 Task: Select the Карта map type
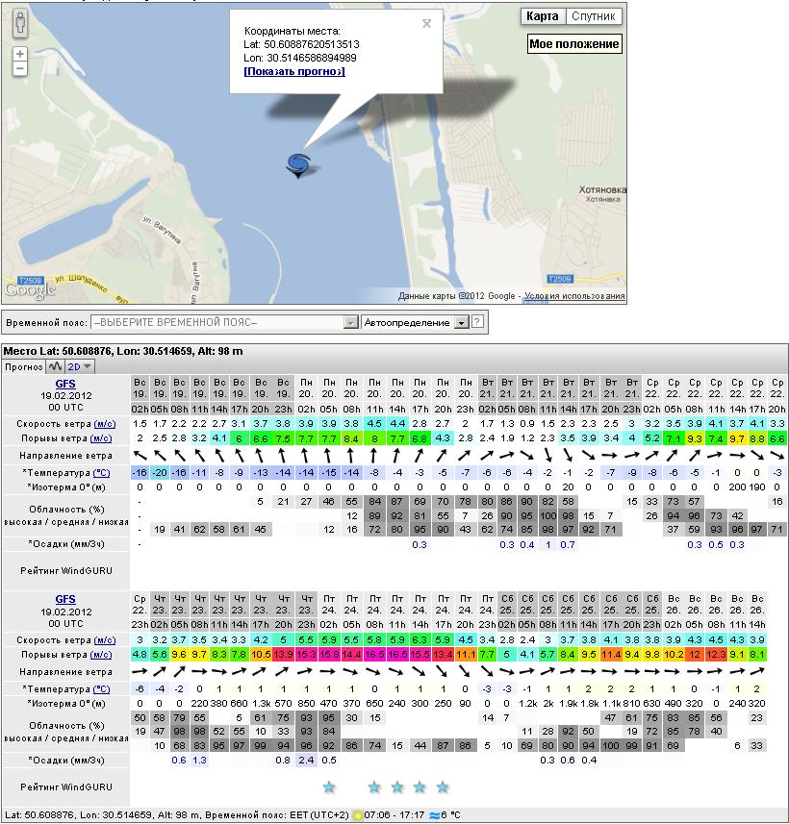click(542, 16)
